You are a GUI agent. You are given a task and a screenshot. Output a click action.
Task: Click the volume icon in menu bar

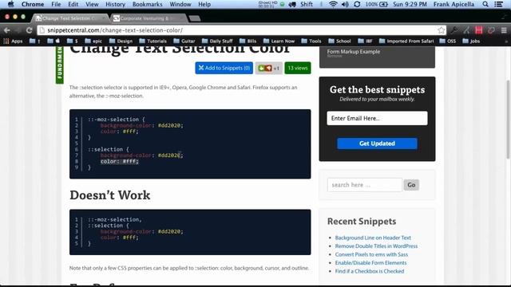345,4
